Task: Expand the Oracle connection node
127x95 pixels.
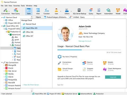Action: (x=4, y=68)
